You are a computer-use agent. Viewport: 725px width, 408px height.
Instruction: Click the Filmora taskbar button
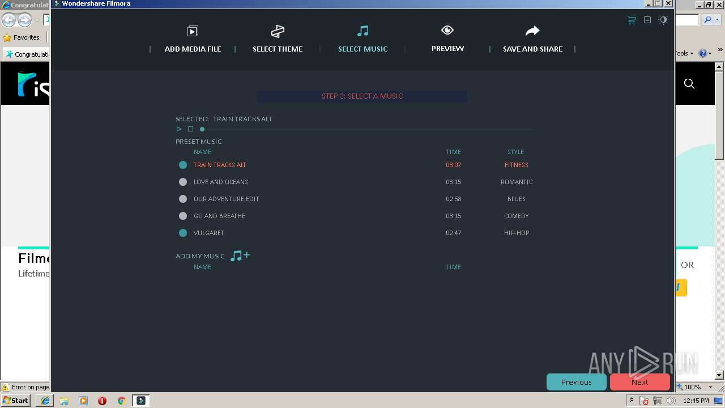[140, 401]
